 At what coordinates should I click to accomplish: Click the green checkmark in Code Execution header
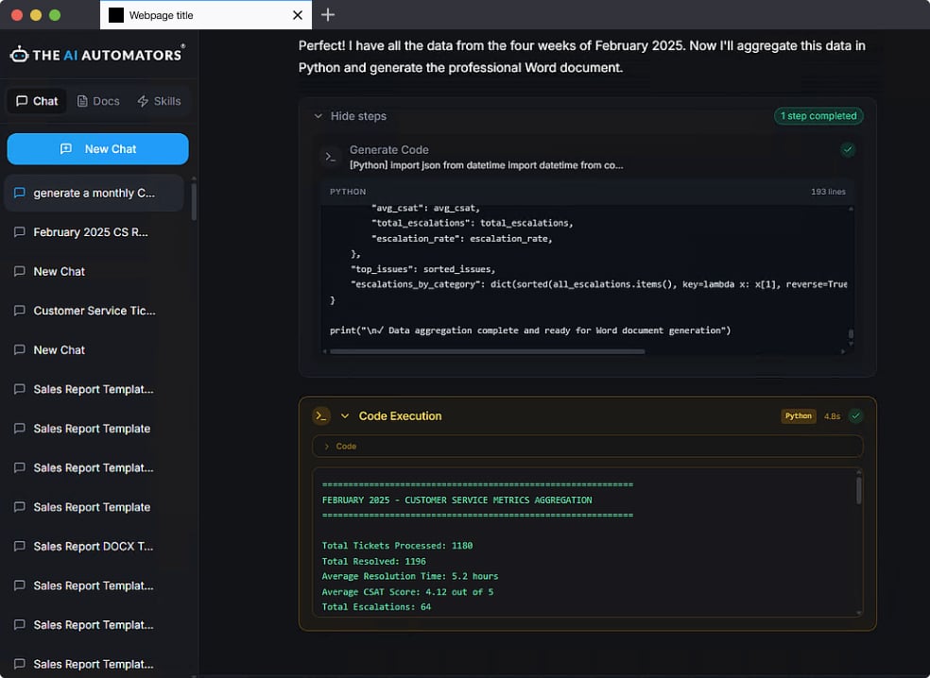[x=855, y=415]
